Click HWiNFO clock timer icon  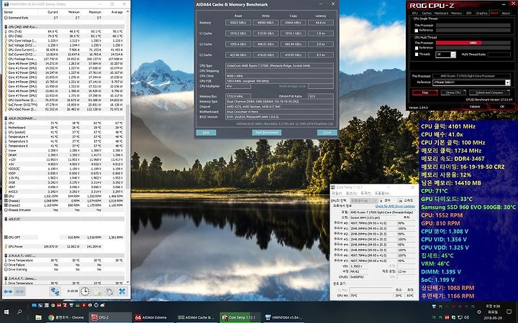(85, 291)
